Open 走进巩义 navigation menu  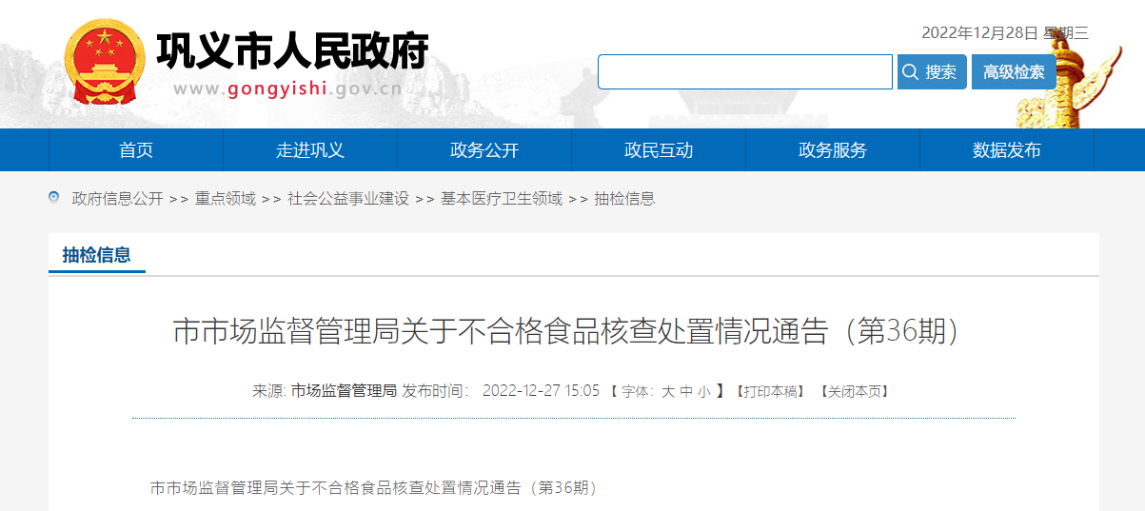click(310, 150)
